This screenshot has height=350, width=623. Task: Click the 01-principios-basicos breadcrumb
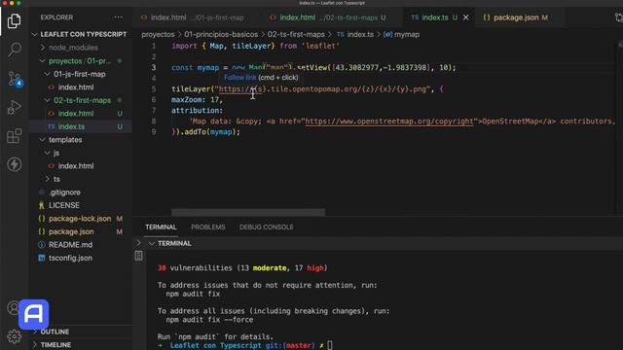pyautogui.click(x=221, y=35)
